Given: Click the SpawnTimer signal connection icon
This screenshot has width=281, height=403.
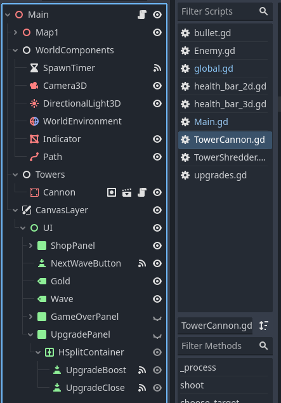Looking at the screenshot, I should pos(157,68).
